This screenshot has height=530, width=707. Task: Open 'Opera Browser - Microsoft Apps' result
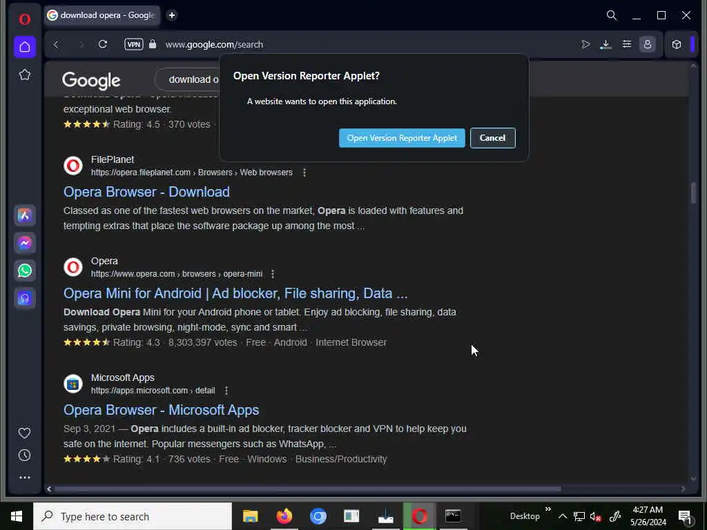tap(161, 410)
